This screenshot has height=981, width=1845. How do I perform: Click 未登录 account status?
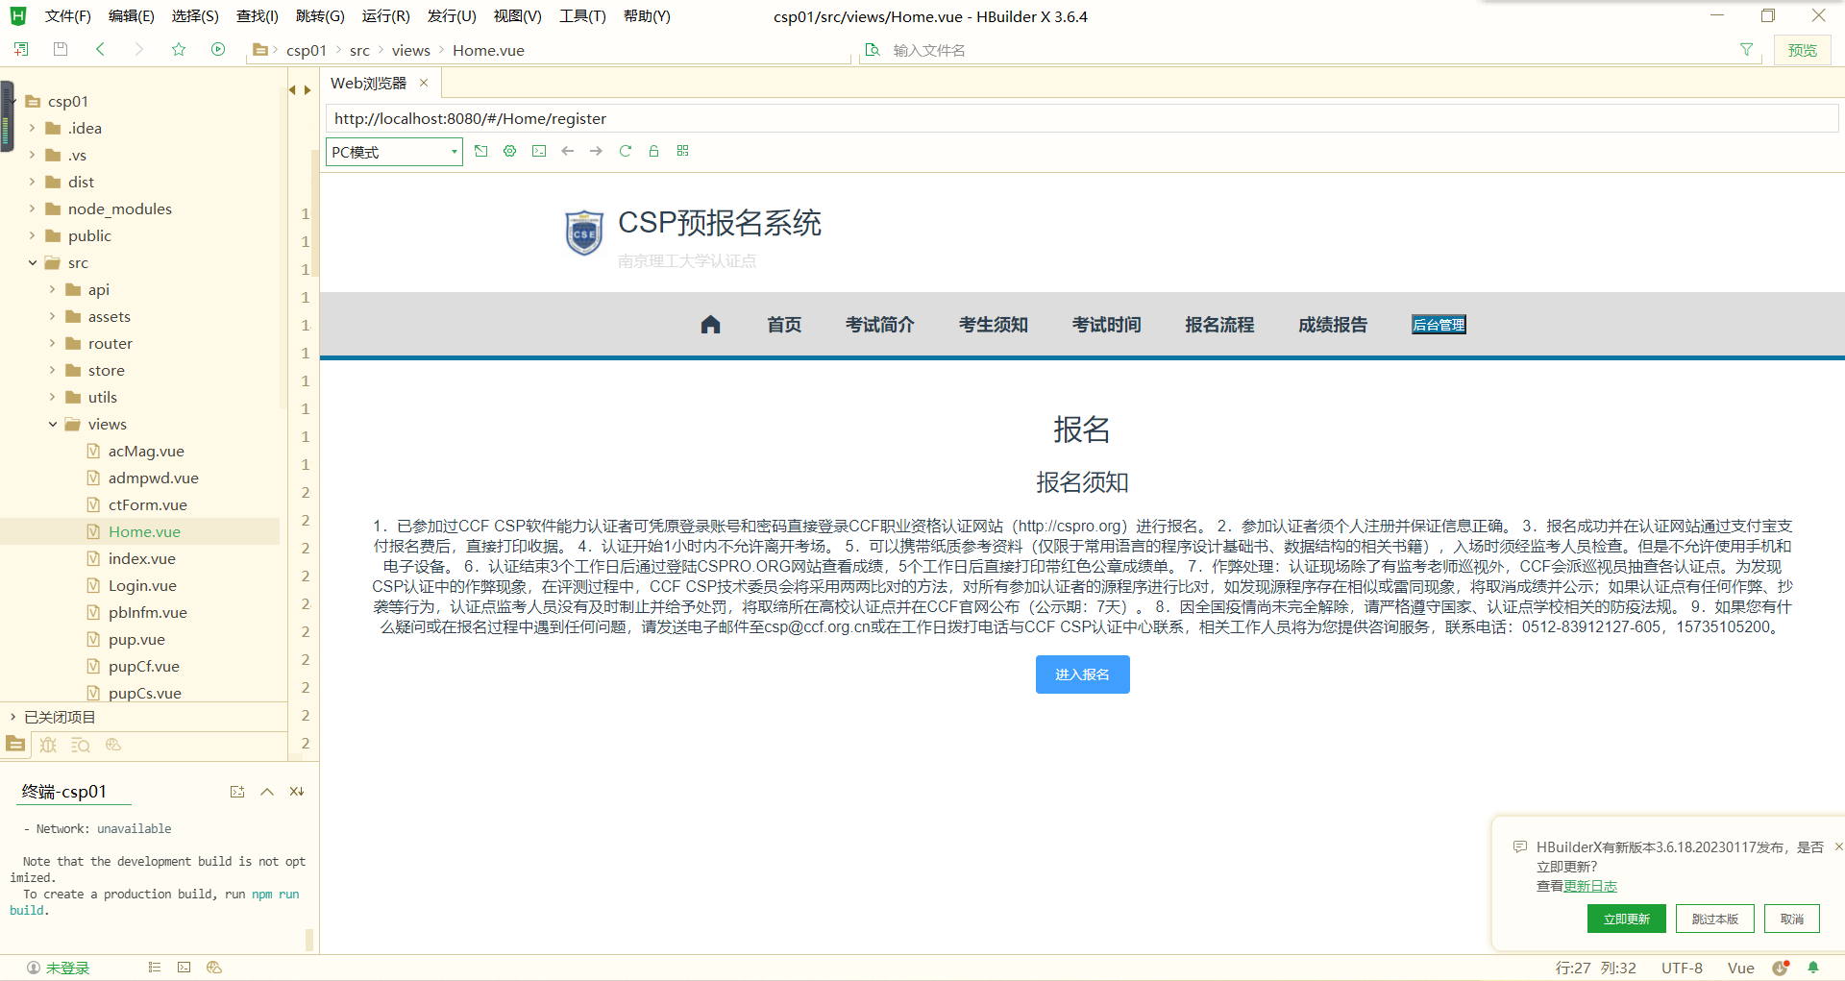(x=58, y=968)
